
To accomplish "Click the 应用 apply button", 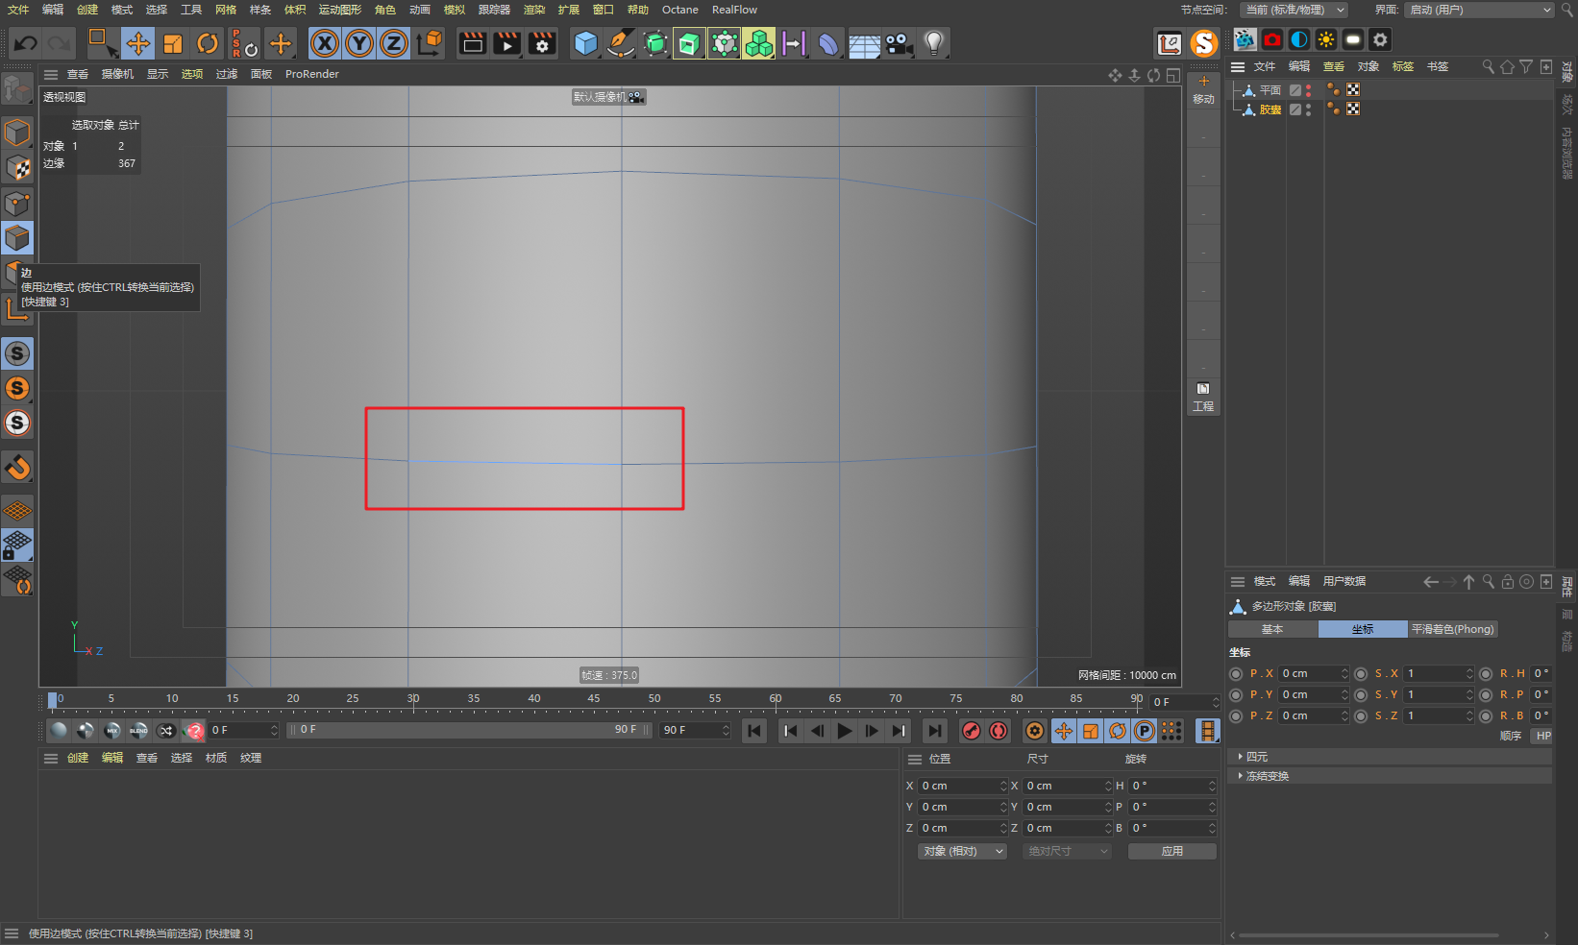I will coord(1172,851).
